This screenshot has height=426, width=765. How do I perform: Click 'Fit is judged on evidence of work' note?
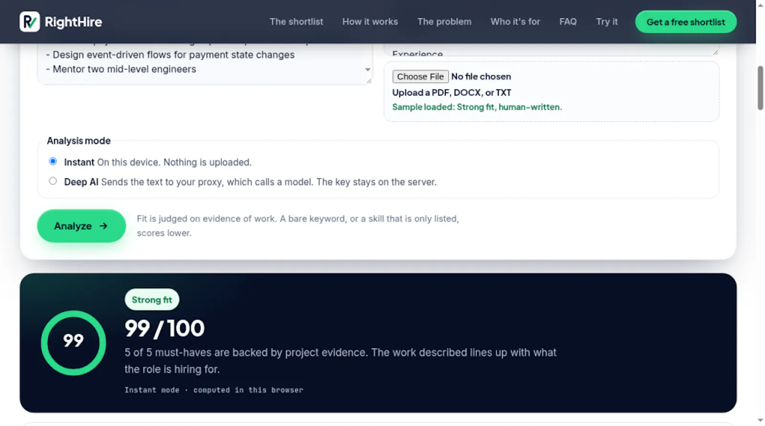click(x=298, y=226)
